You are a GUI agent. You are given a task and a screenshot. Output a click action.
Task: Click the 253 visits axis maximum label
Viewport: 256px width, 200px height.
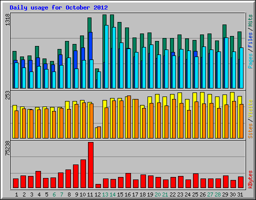7,95
